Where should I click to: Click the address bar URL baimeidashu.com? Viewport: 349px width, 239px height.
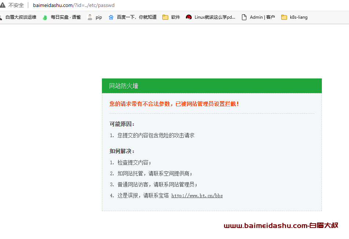(74, 5)
